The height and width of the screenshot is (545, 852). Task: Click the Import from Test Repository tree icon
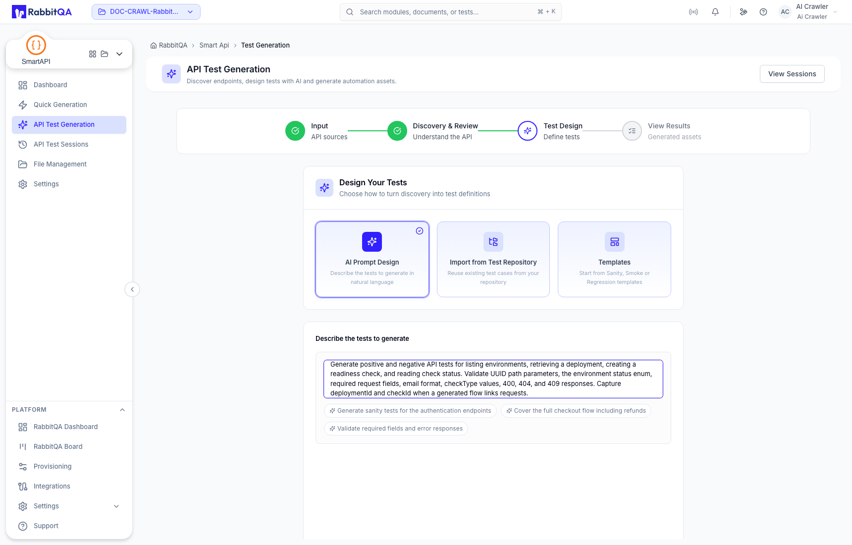[493, 242]
